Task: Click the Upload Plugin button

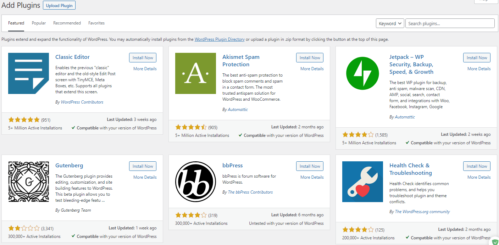Action: 59,6
